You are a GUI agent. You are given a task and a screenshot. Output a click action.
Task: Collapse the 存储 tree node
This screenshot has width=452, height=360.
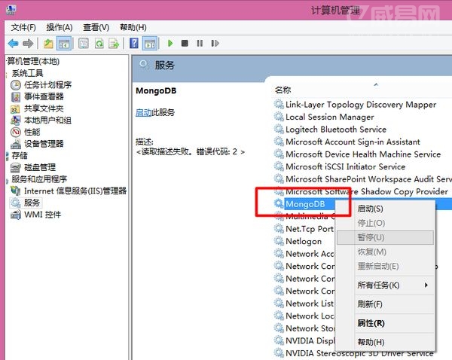(7, 156)
